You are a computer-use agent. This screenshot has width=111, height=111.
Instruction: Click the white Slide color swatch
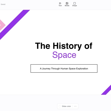[60, 106]
